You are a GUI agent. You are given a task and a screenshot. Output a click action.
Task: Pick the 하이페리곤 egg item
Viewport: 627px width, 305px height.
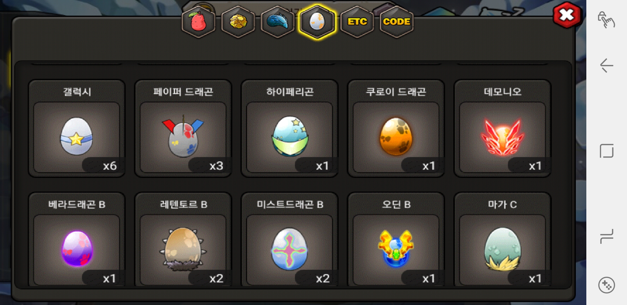pos(289,128)
